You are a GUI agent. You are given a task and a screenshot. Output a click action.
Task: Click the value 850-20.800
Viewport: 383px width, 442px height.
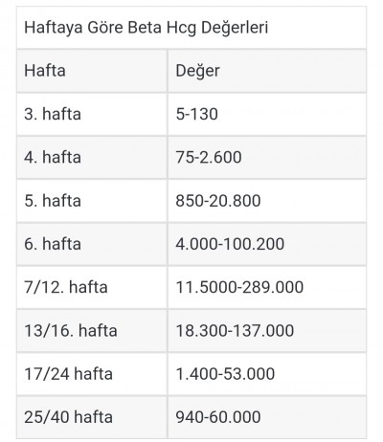click(218, 201)
